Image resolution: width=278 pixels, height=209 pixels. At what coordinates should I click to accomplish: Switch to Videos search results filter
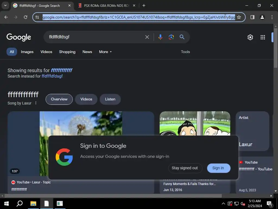(x=46, y=52)
